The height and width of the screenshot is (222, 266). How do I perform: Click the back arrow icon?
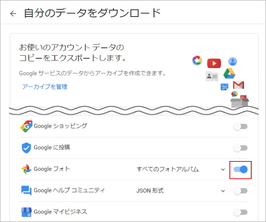click(x=13, y=13)
